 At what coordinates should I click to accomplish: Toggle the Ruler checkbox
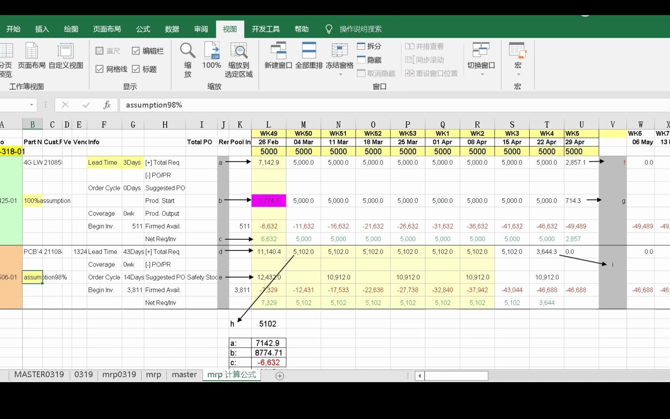pos(99,51)
